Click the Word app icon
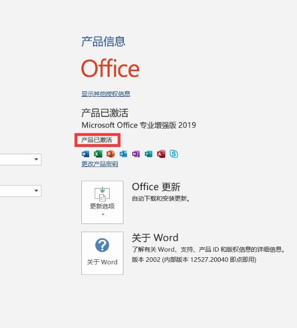The height and width of the screenshot is (328, 297). pos(86,154)
